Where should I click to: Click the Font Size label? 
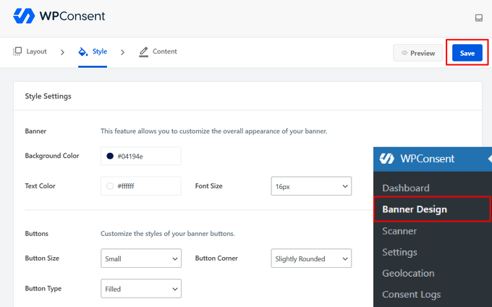click(x=208, y=186)
